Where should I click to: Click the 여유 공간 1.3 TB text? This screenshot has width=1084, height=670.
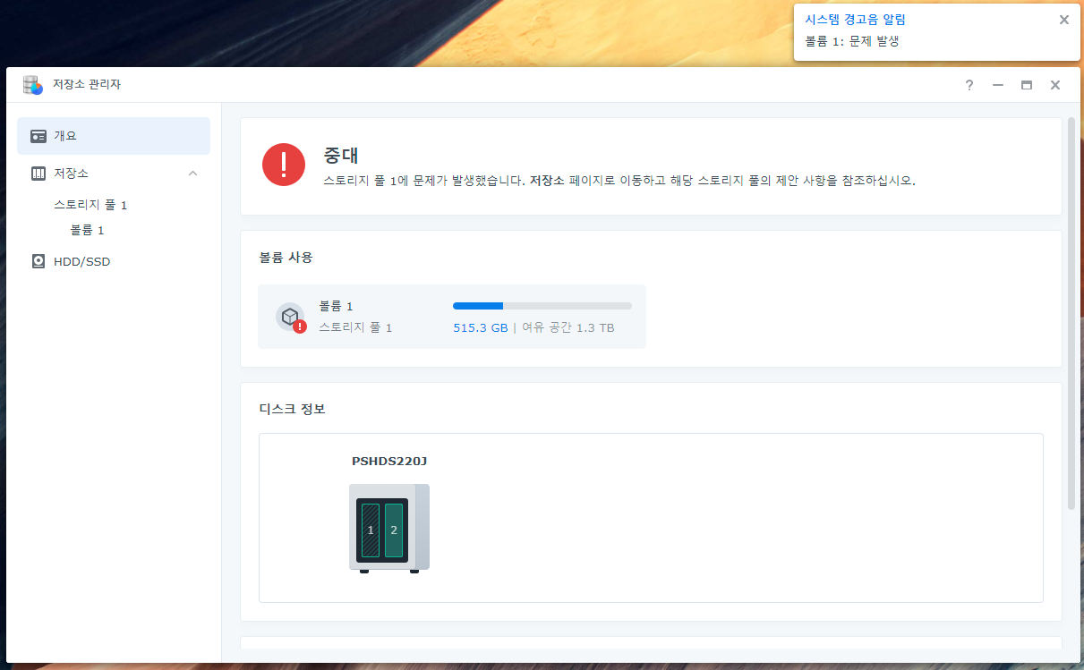tap(568, 328)
